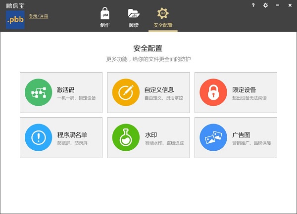This screenshot has width=297, height=214.
Task: Click the 广告图 card title
Action: (x=241, y=135)
